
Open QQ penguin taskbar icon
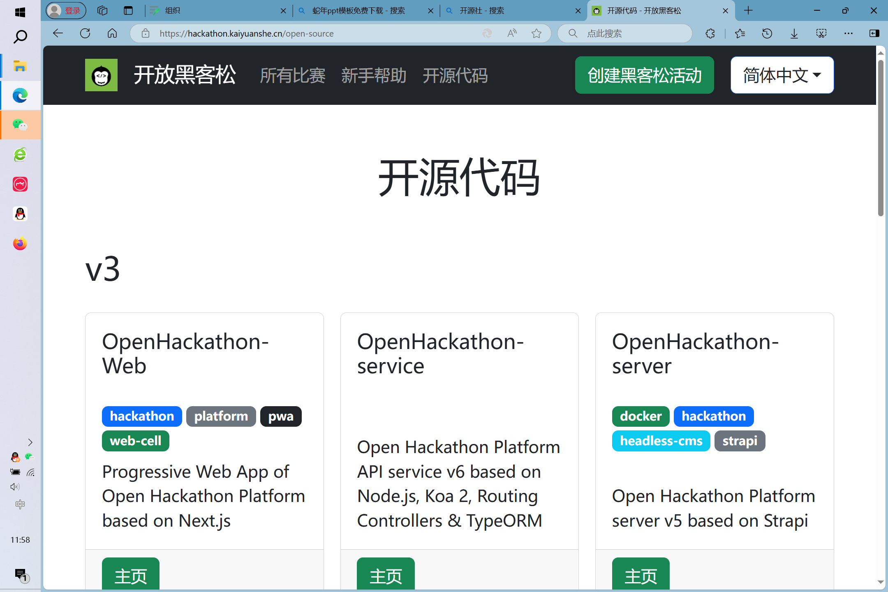[x=20, y=214]
